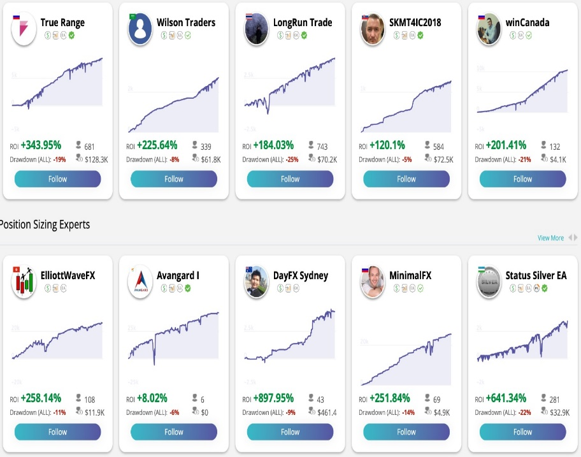Click the verified badge under Status Silver EA
The width and height of the screenshot is (581, 457).
[x=545, y=289]
